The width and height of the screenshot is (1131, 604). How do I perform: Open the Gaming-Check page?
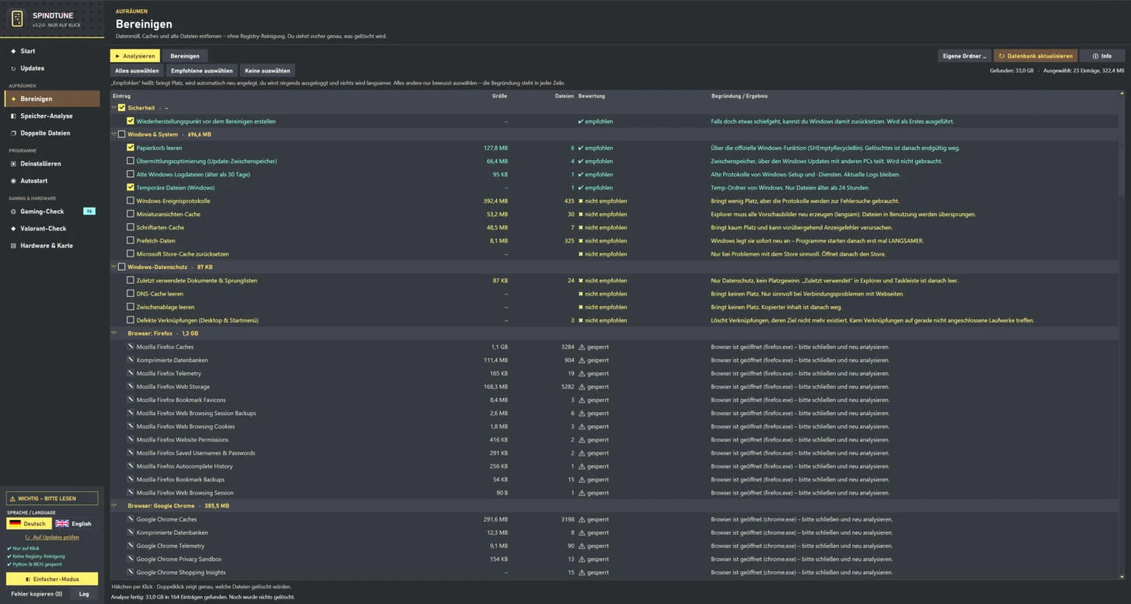(51, 211)
